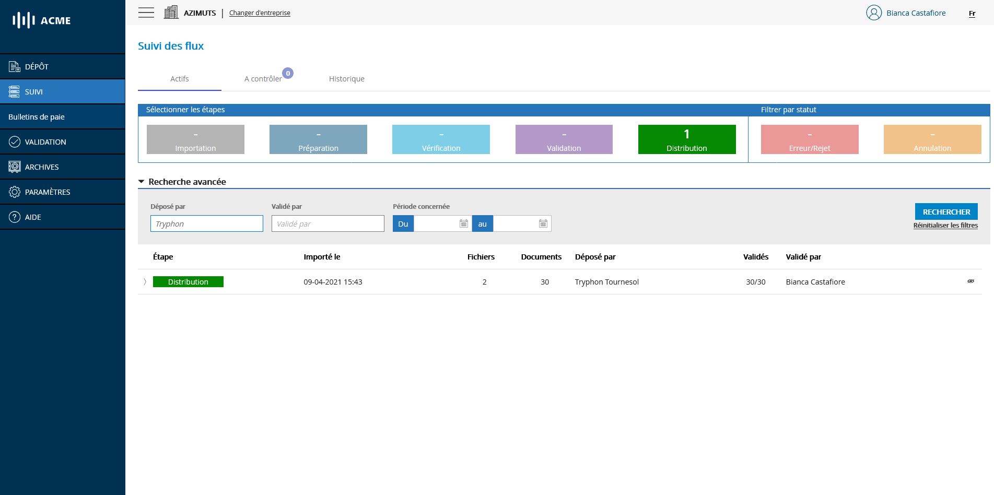Toggle the Erreur/Rejet status filter
Image resolution: width=994 pixels, height=495 pixels.
809,139
